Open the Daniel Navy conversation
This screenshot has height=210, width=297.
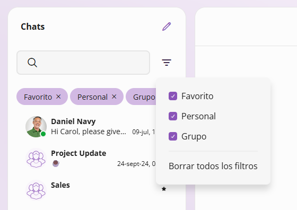click(90, 127)
